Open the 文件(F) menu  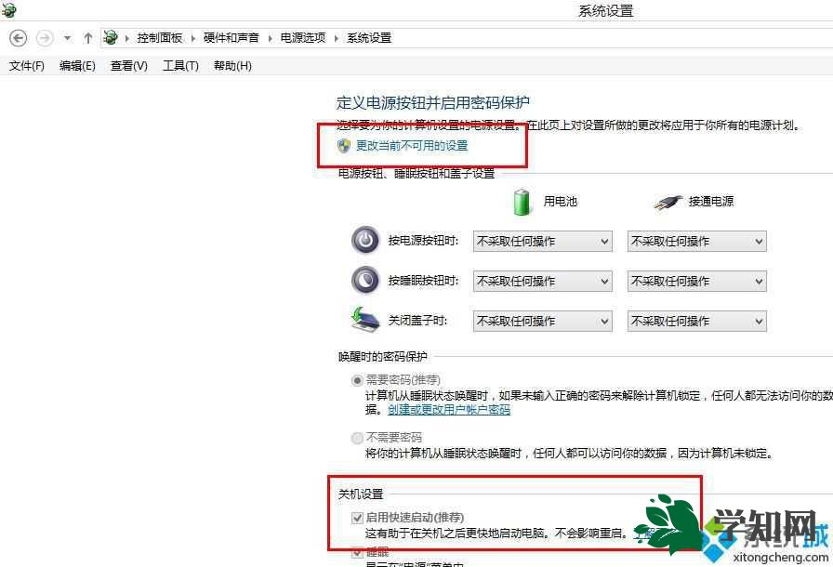point(27,66)
